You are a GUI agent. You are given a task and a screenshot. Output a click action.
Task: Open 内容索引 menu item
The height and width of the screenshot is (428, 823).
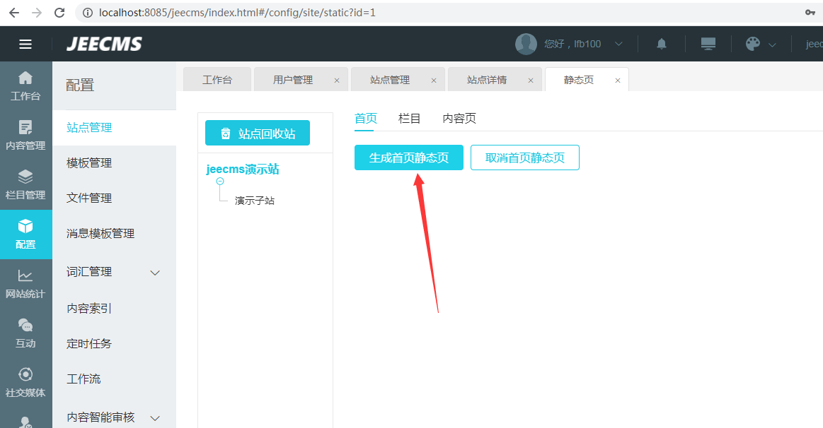tap(115, 309)
